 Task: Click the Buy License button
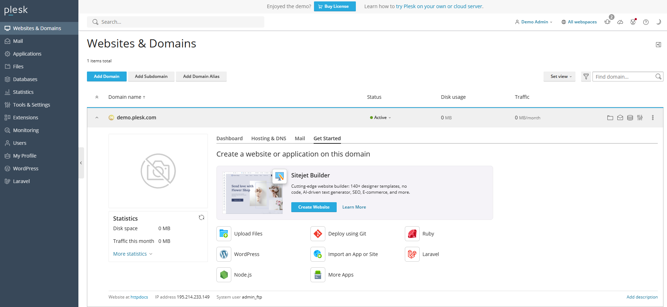coord(335,6)
